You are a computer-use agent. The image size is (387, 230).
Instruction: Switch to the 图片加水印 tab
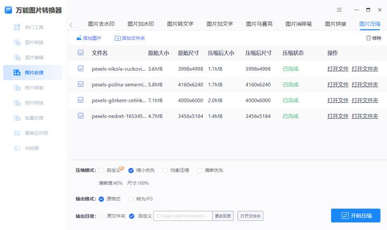click(x=141, y=24)
